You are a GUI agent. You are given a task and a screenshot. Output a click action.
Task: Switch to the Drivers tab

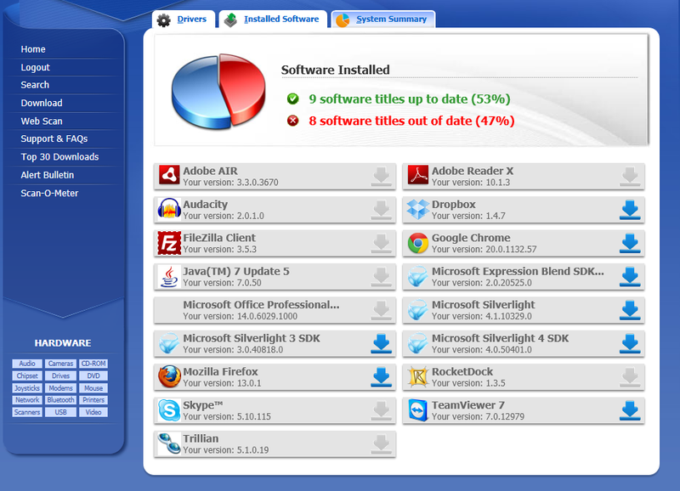(x=184, y=19)
